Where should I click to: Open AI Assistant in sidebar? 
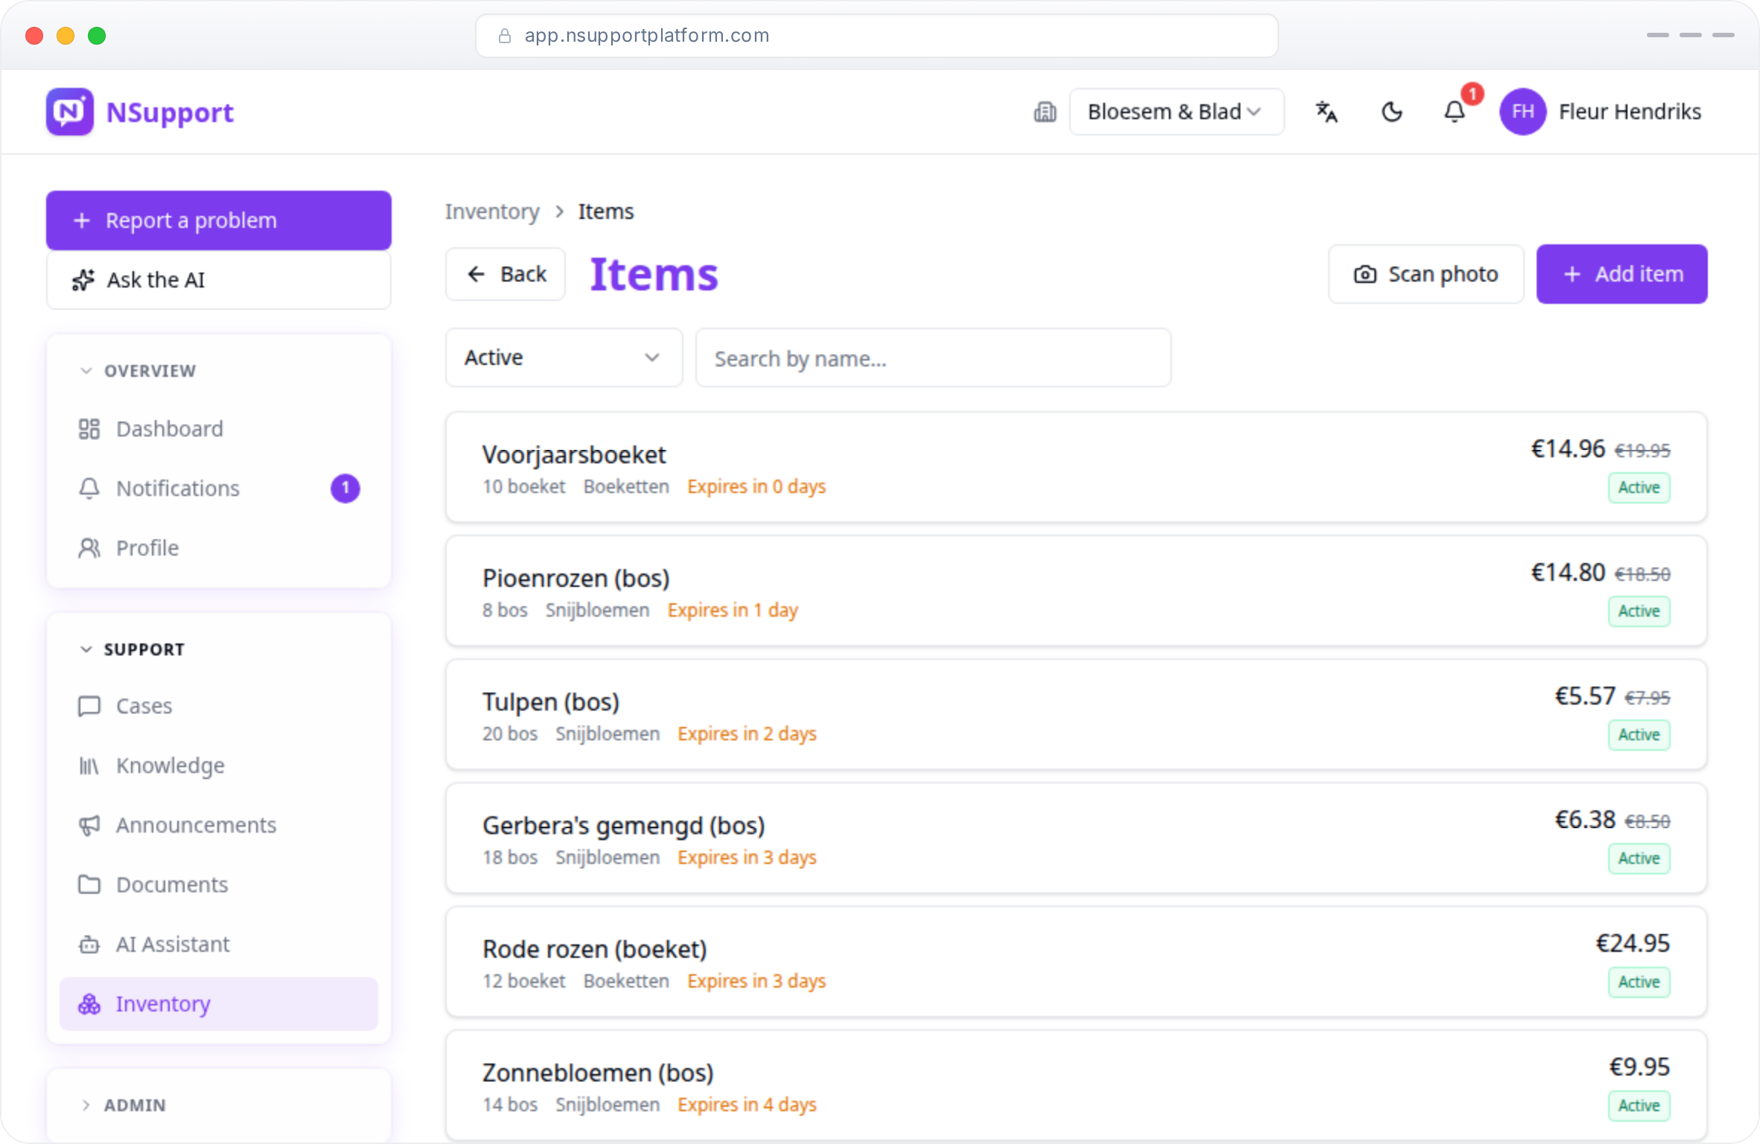click(218, 944)
